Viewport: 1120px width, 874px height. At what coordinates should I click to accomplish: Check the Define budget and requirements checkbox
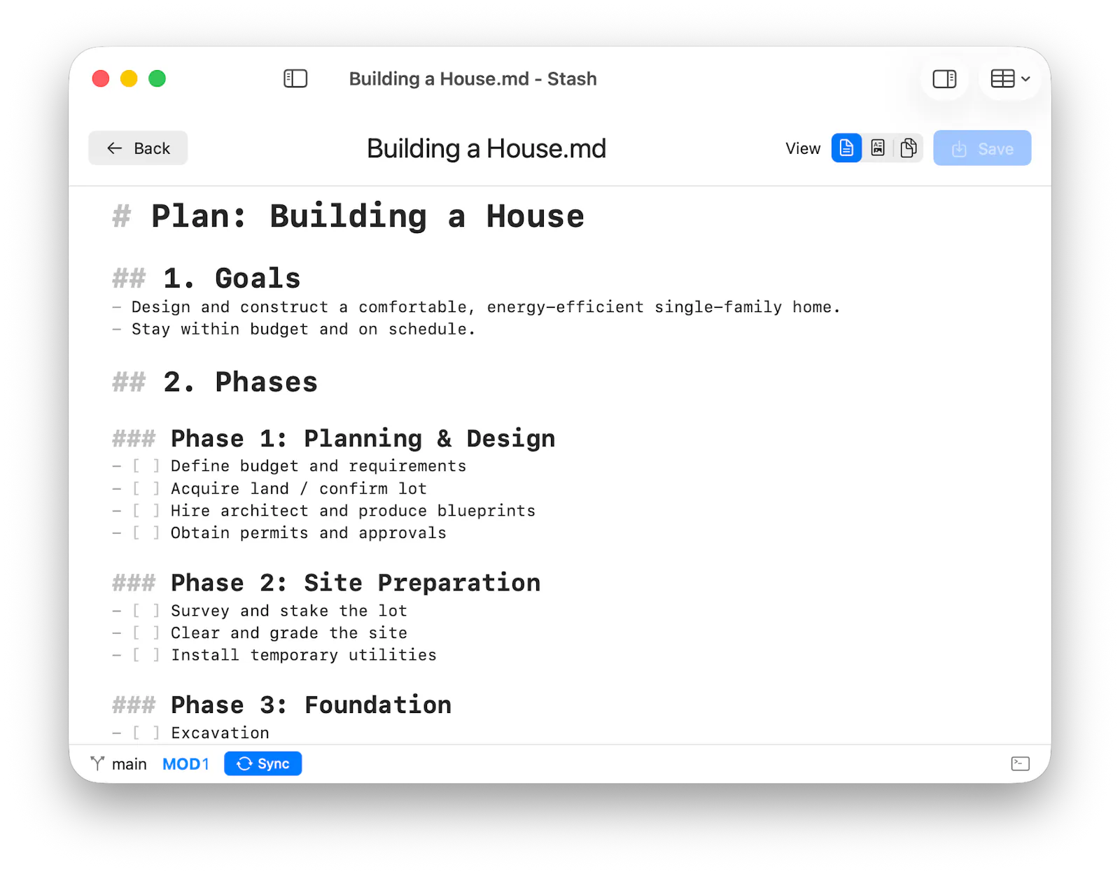(x=146, y=466)
